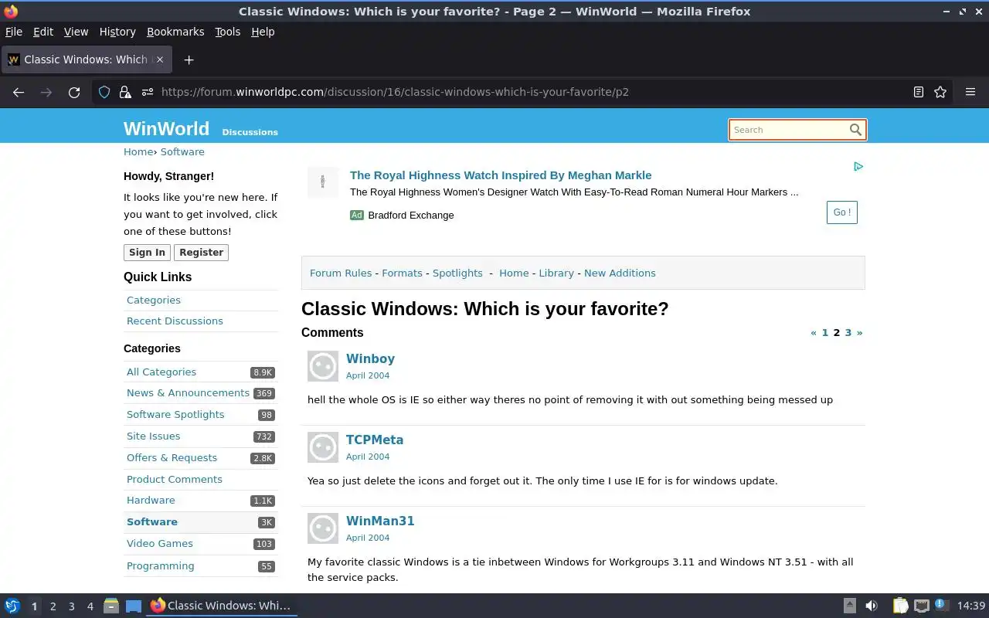Image resolution: width=989 pixels, height=618 pixels.
Task: Click the notification tray icon
Action: point(941,605)
